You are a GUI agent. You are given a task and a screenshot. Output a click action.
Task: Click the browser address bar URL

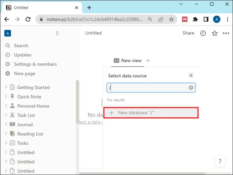(x=94, y=19)
